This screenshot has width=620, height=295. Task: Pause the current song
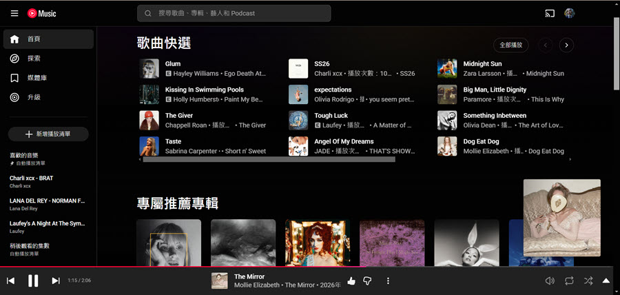coord(33,281)
